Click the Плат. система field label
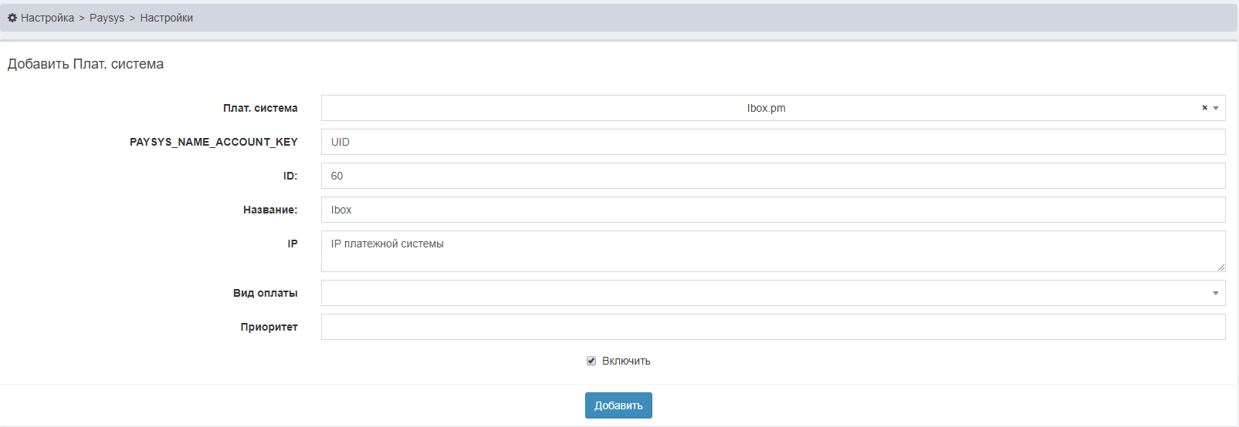The height and width of the screenshot is (427, 1239). click(x=260, y=108)
